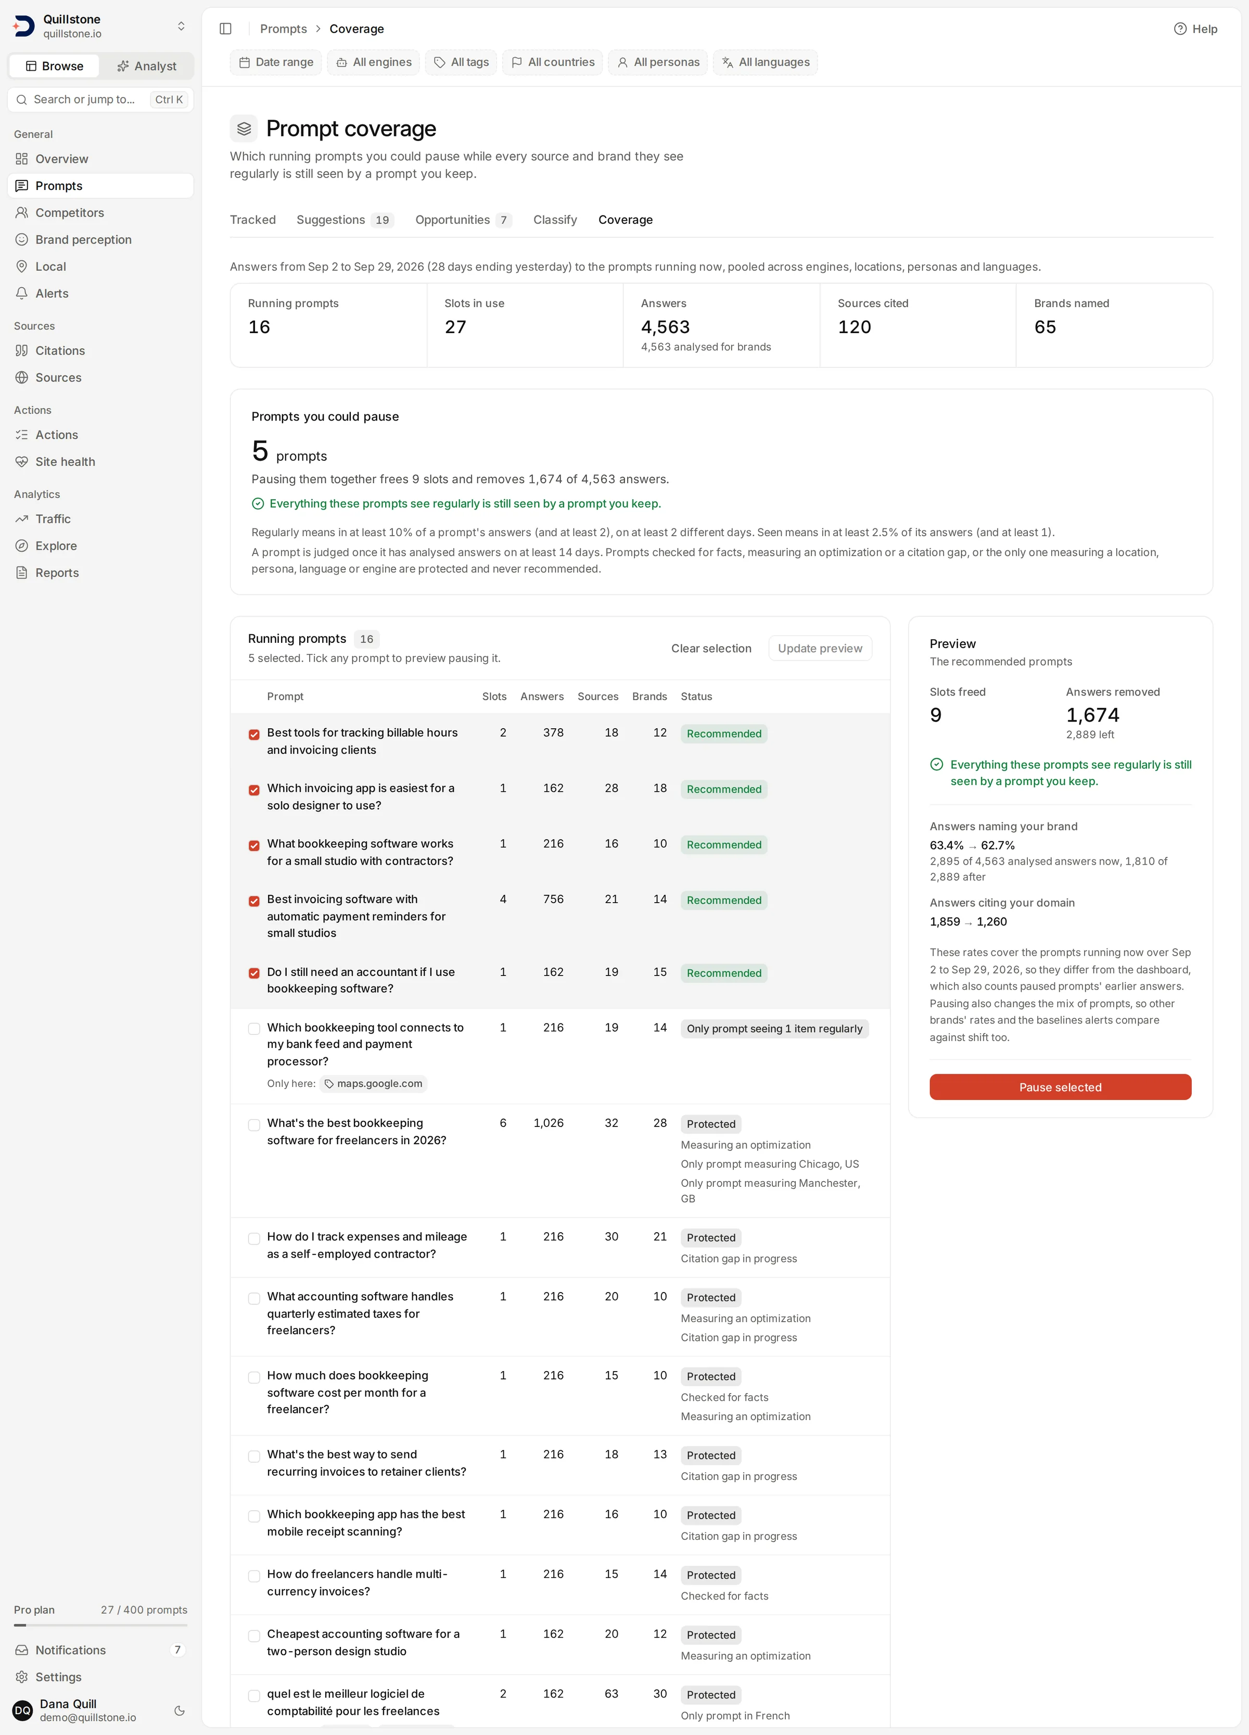Viewport: 1249px width, 1735px height.
Task: Open the All languages filter
Action: click(765, 62)
